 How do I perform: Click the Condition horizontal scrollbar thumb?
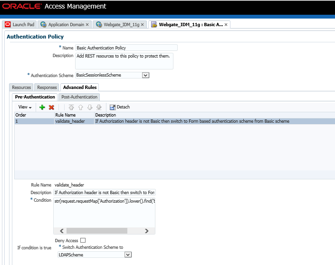(x=97, y=231)
